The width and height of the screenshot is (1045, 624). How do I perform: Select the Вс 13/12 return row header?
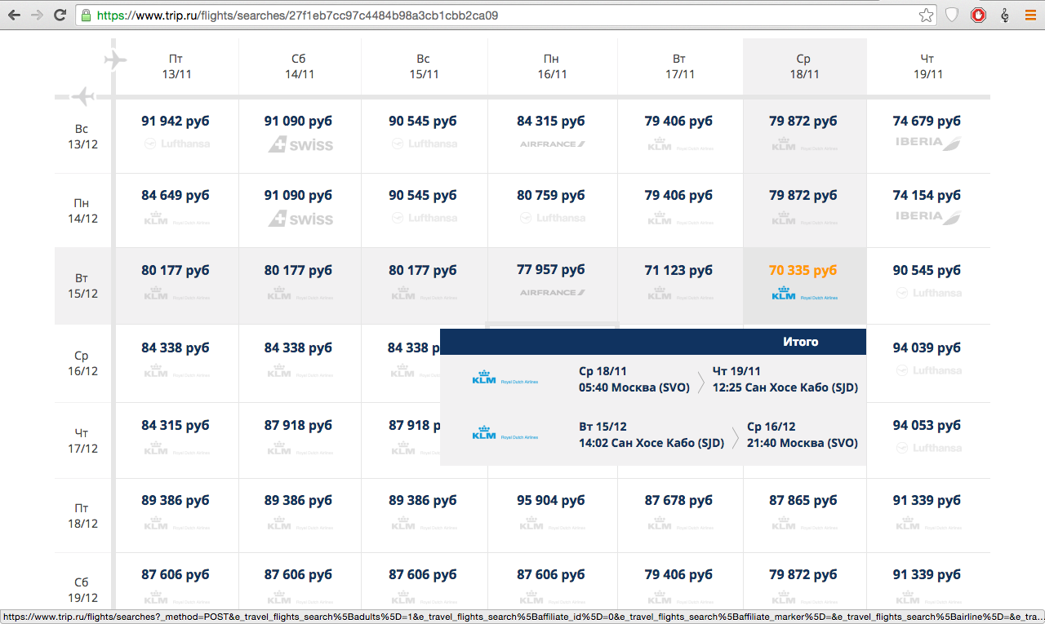point(82,136)
